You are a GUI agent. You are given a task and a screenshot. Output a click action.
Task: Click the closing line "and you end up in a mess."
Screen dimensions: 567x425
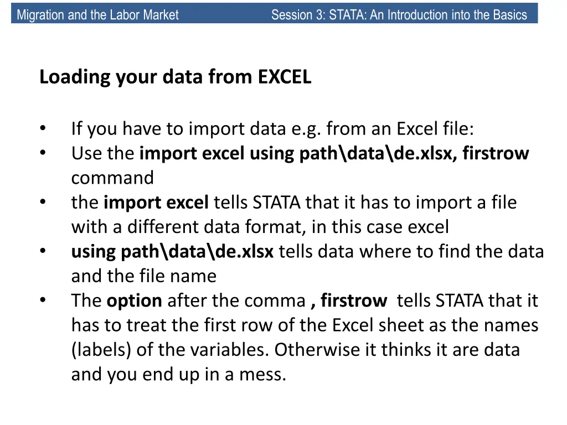[x=179, y=375]
